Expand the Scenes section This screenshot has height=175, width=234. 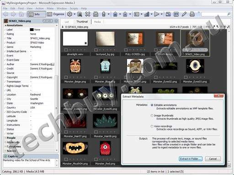[x=5, y=151]
